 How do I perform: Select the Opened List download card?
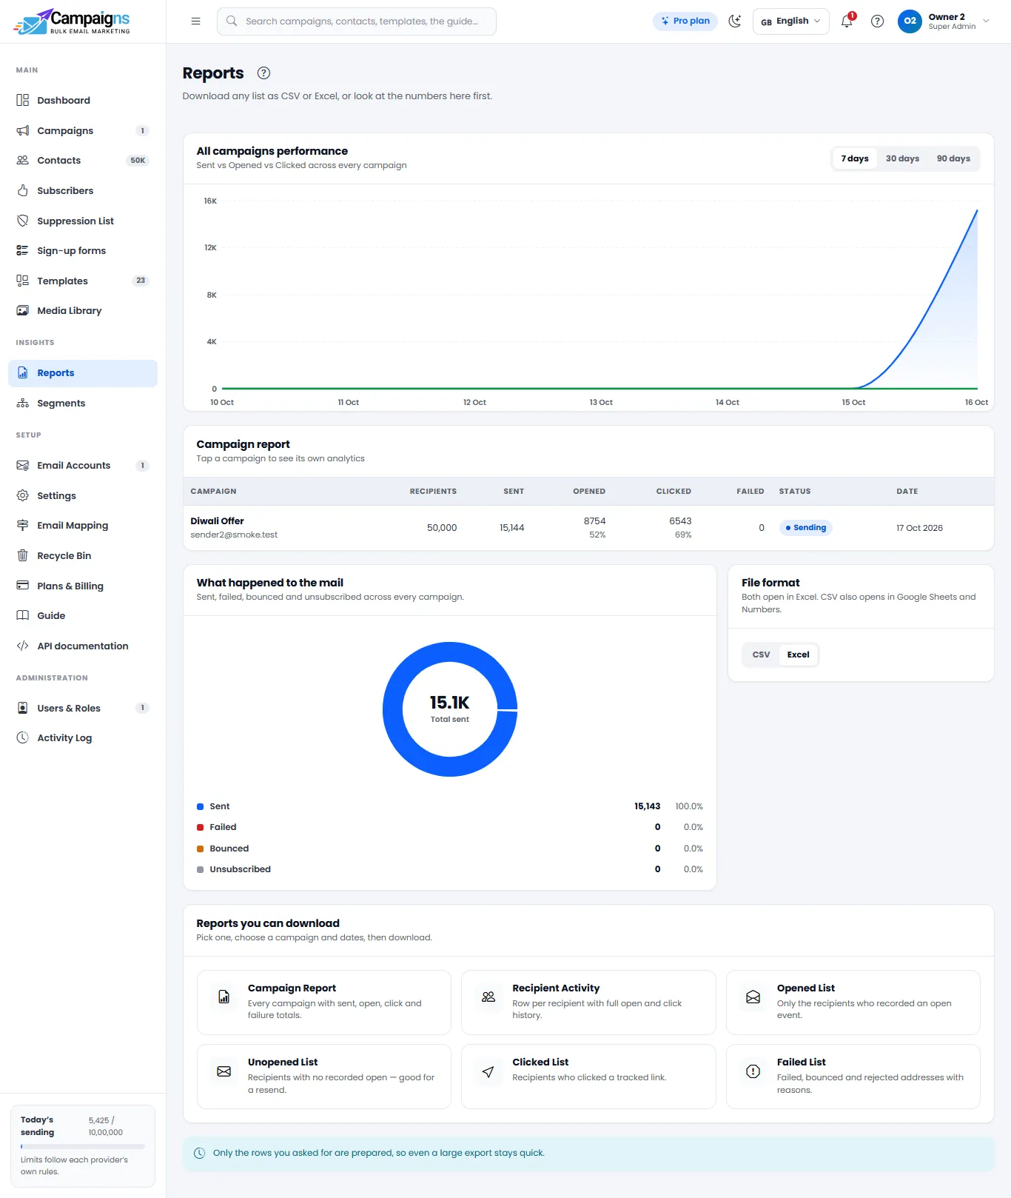coord(853,1003)
